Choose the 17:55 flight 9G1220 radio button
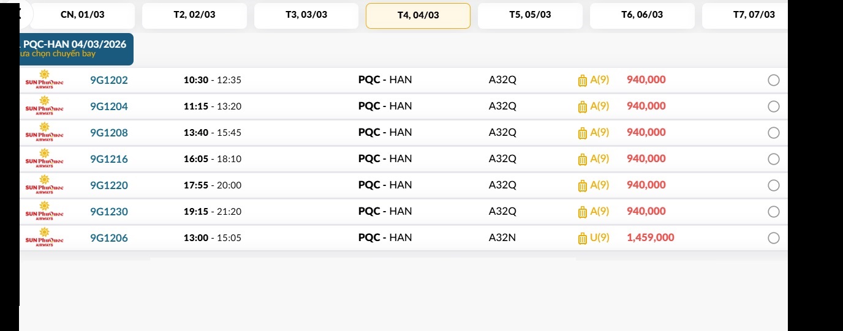 774,185
